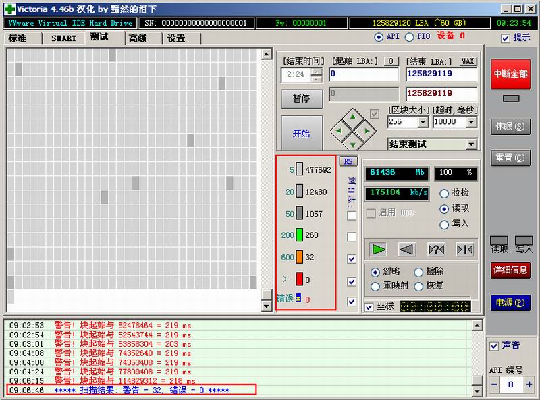Click the RS button above the checkboxes
540x400 pixels.
(348, 161)
